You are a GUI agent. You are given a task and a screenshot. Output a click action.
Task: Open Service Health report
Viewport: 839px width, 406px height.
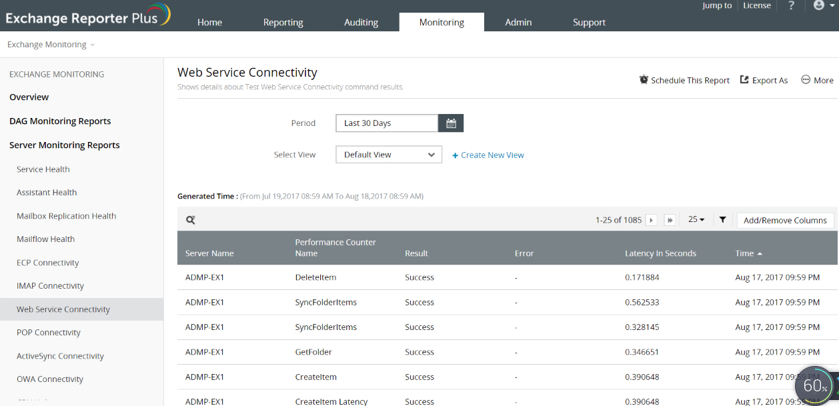point(43,169)
